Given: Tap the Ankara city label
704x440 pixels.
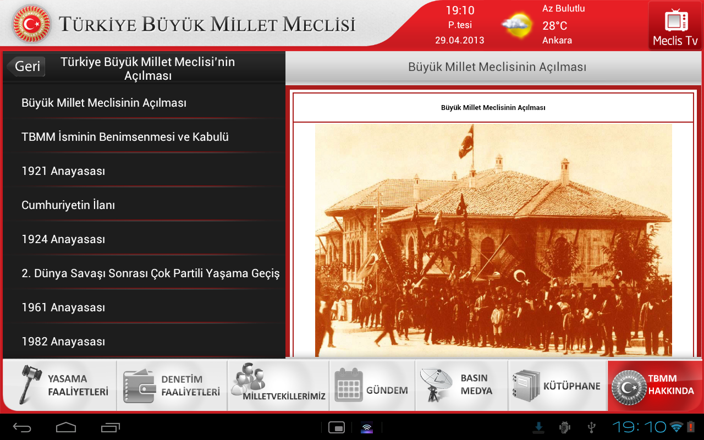Looking at the screenshot, I should tap(557, 41).
